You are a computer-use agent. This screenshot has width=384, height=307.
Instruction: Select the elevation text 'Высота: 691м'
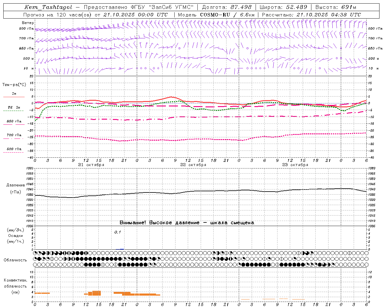click(336, 7)
